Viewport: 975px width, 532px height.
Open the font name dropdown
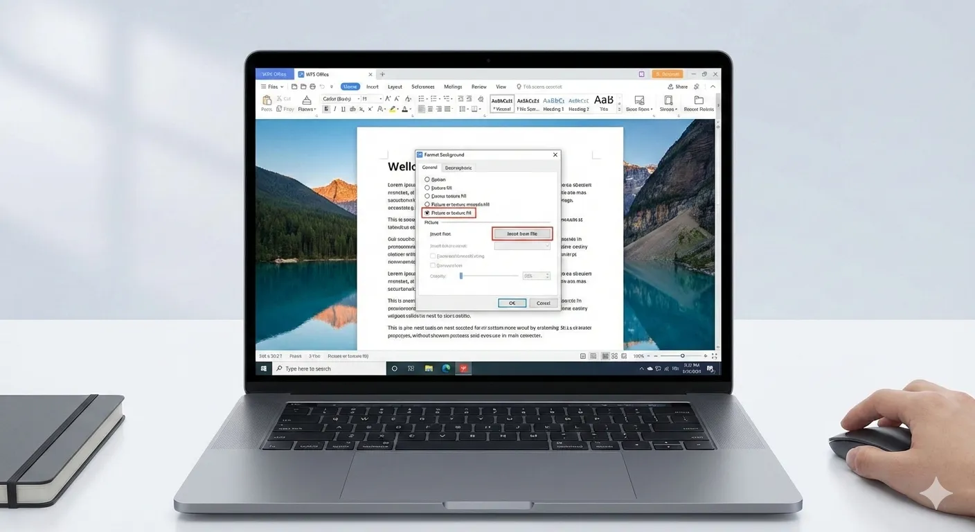click(x=339, y=99)
